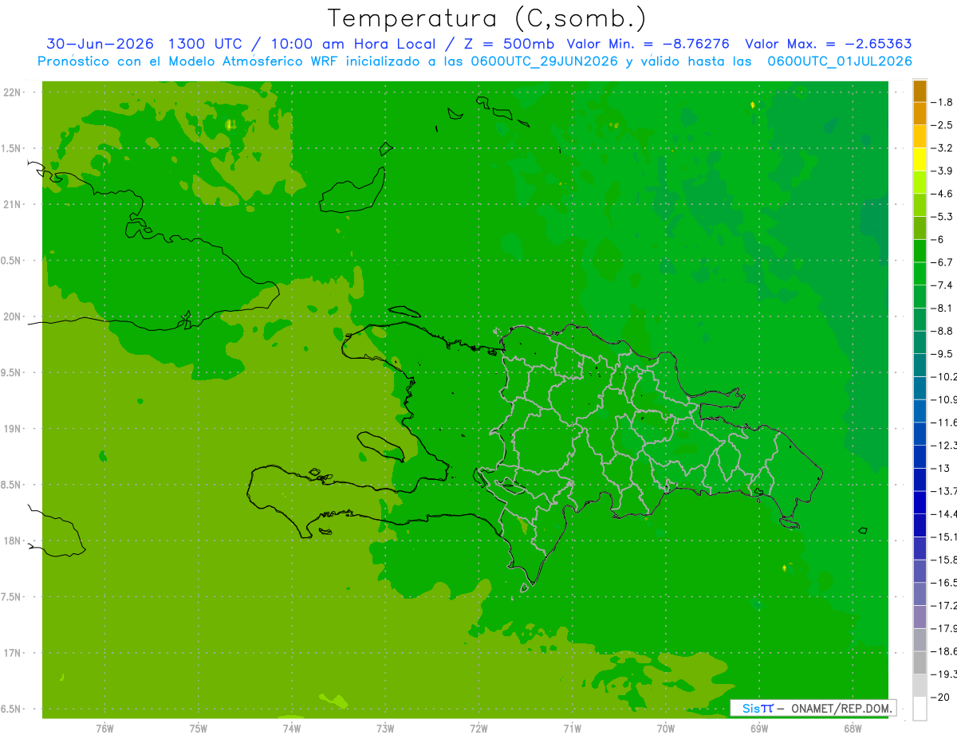Click the '-13' color scale value
Screen dimensions: 957x739
(940, 468)
